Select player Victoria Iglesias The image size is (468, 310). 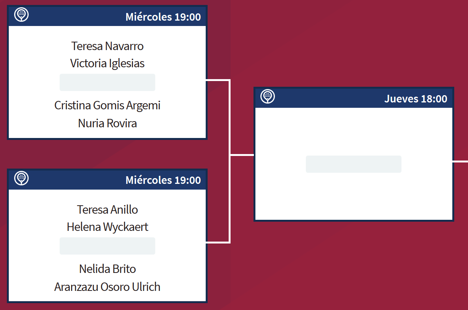107,63
